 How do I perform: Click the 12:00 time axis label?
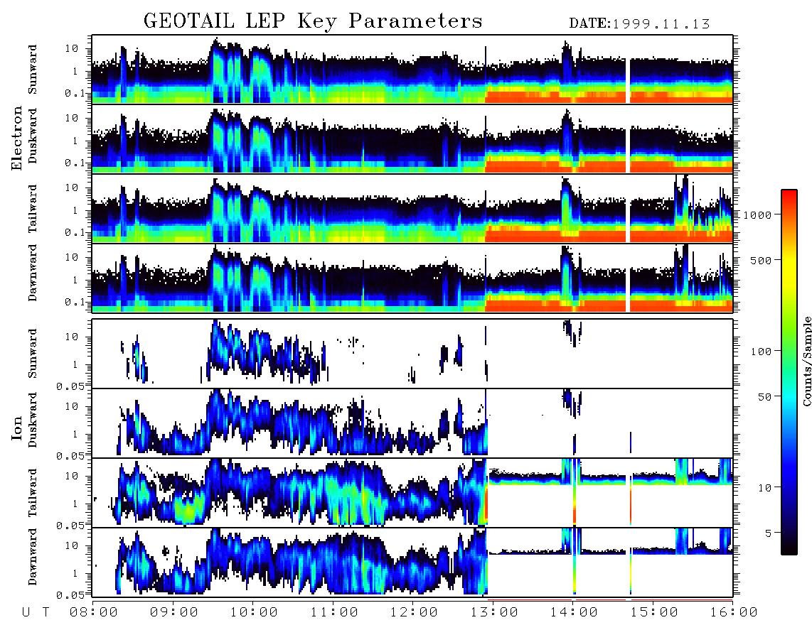coord(415,612)
